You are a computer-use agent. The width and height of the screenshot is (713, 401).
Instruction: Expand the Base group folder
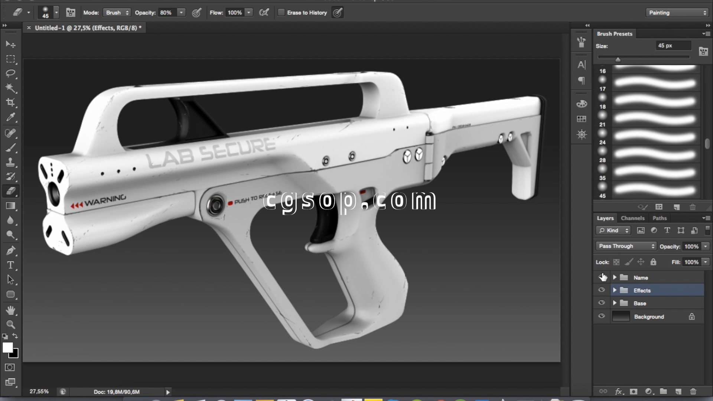tap(615, 303)
